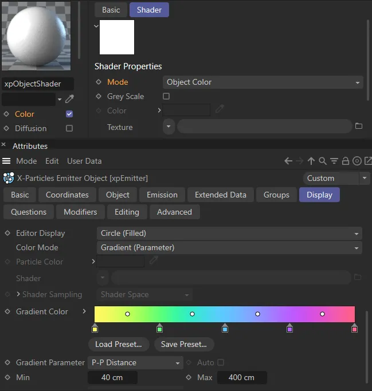
Task: Expand the shader Color chevron
Action: (x=159, y=110)
